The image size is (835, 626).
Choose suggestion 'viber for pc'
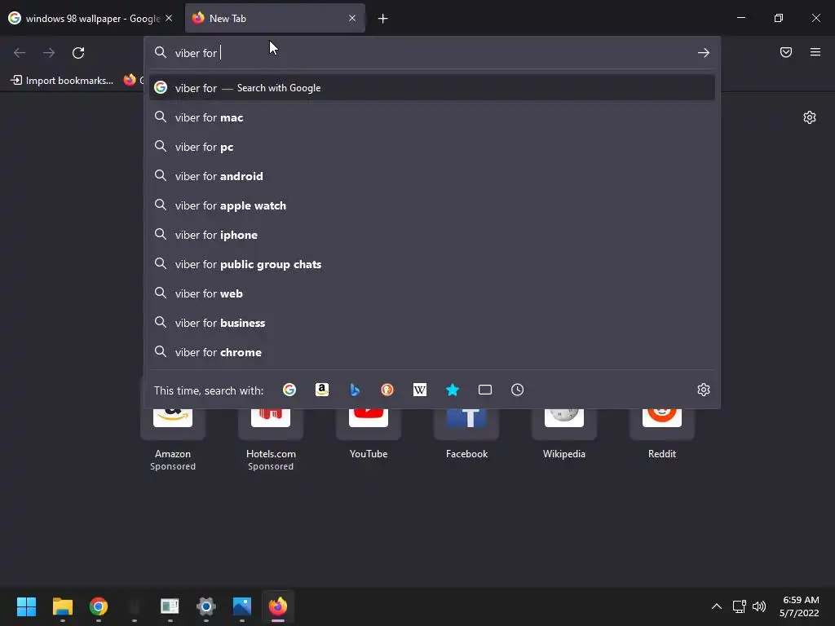coord(432,147)
